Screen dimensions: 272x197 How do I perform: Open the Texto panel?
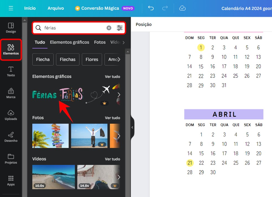pos(11,71)
